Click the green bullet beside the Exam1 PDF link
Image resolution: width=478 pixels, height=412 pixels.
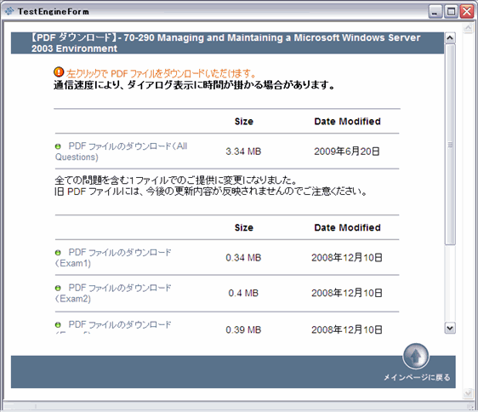(58, 253)
